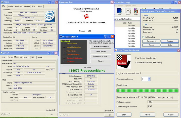
Task: Click the Fritz test progress bar
Action: point(147,91)
